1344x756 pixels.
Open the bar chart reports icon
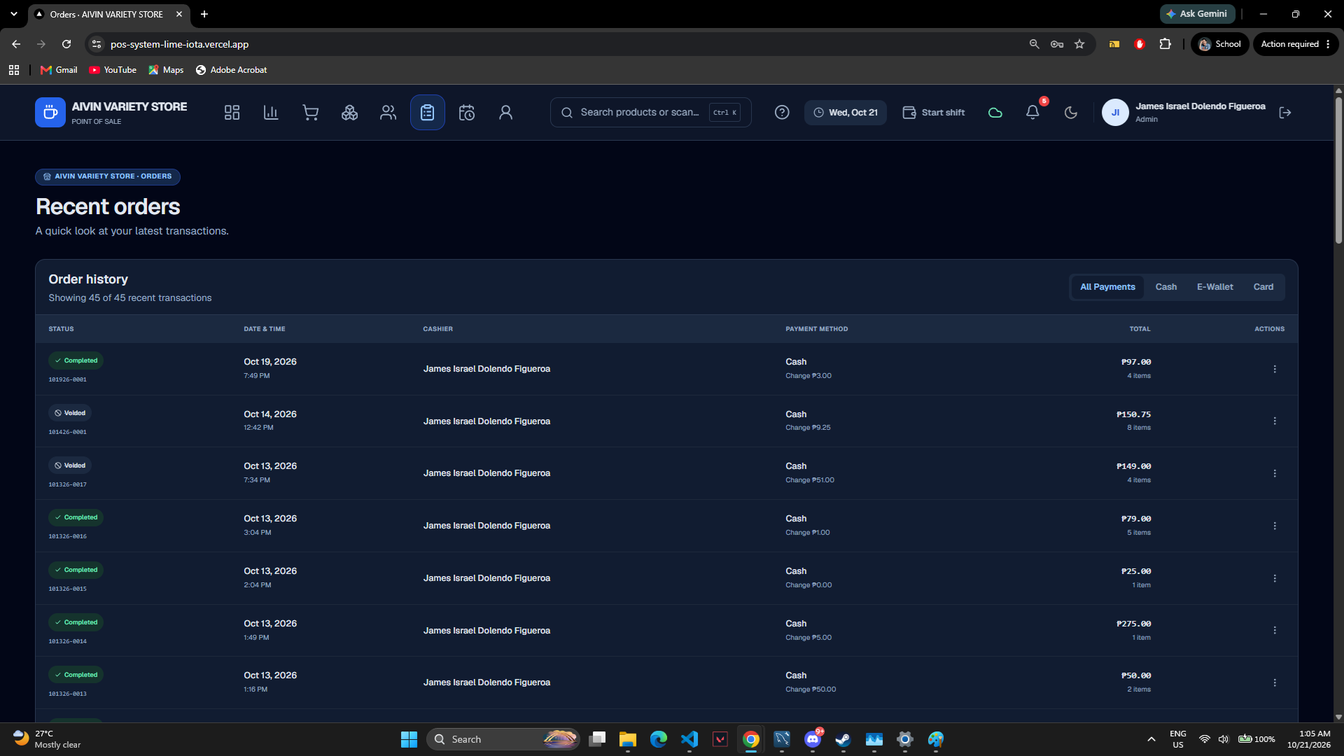pos(271,113)
